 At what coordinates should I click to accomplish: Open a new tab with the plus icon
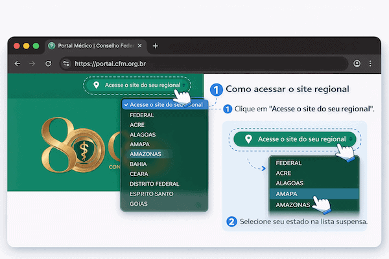coord(156,46)
